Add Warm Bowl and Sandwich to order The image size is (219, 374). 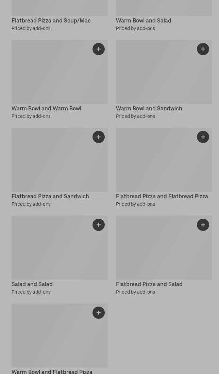pos(203,49)
